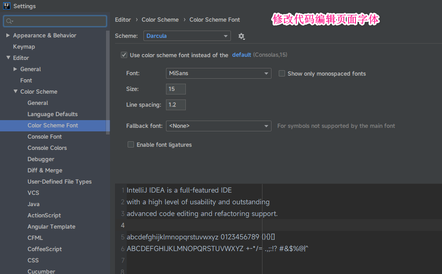Screen dimensions: 442x274
Task: Select Diff & Merge item
Action: [x=45, y=171]
